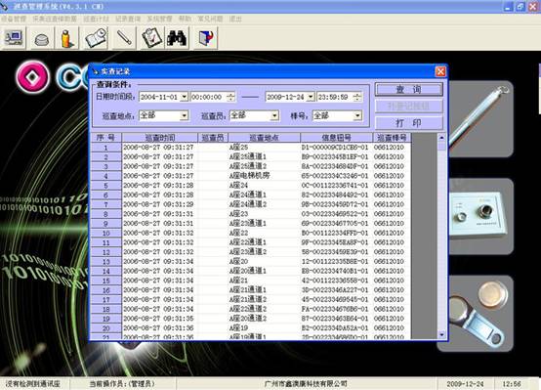Viewport: 541px width, 390px height.
Task: Open the patrol personnel figure icon
Action: [x=67, y=39]
